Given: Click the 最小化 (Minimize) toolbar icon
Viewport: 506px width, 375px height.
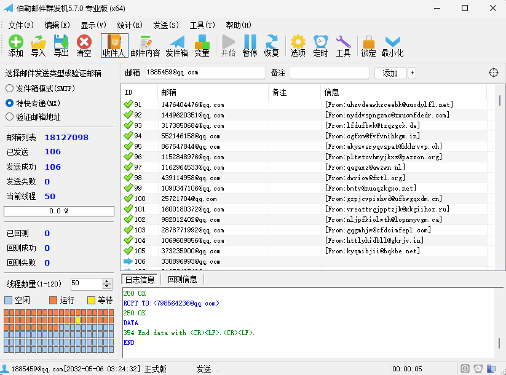Looking at the screenshot, I should 392,45.
